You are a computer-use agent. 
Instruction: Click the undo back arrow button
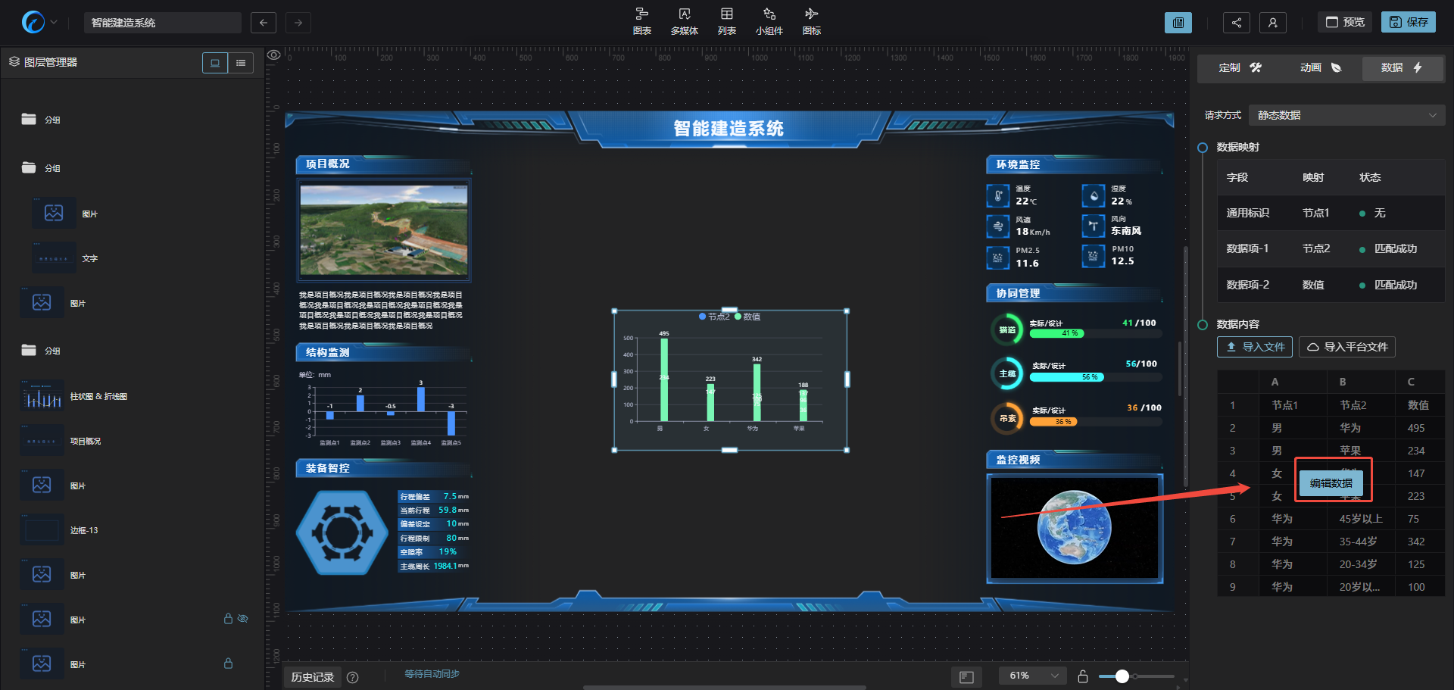(x=264, y=23)
